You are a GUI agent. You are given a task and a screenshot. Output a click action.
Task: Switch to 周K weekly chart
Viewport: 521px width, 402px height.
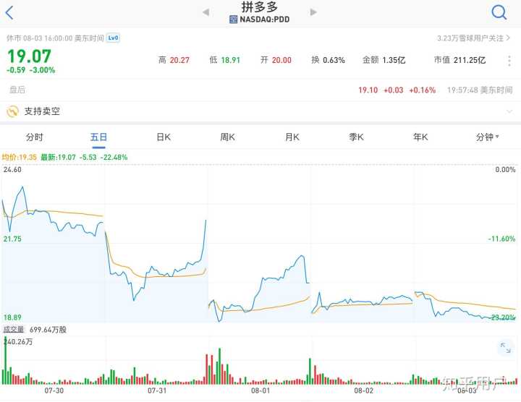click(228, 137)
